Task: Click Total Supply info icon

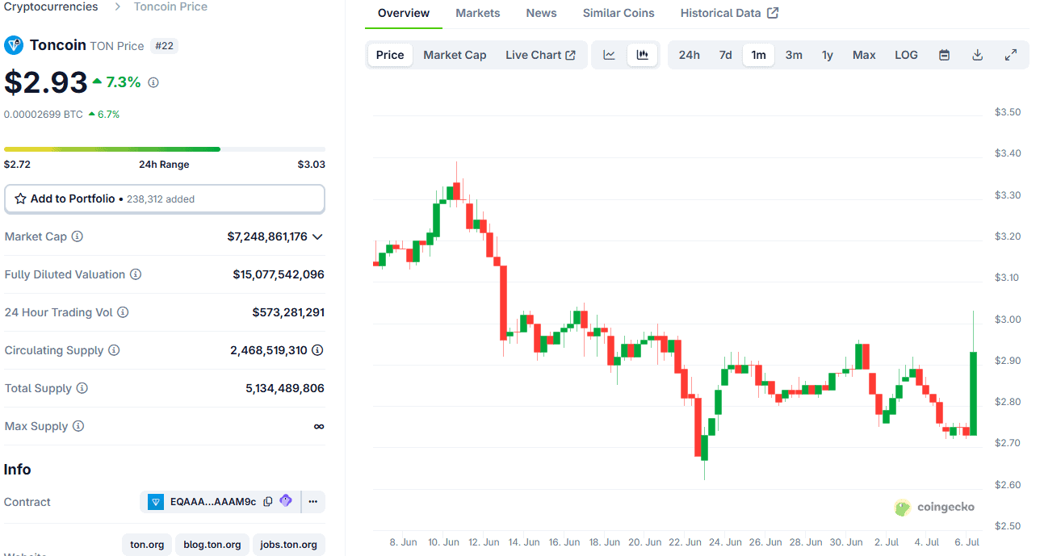Action: click(82, 388)
